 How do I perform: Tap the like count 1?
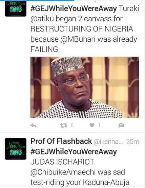point(99,125)
